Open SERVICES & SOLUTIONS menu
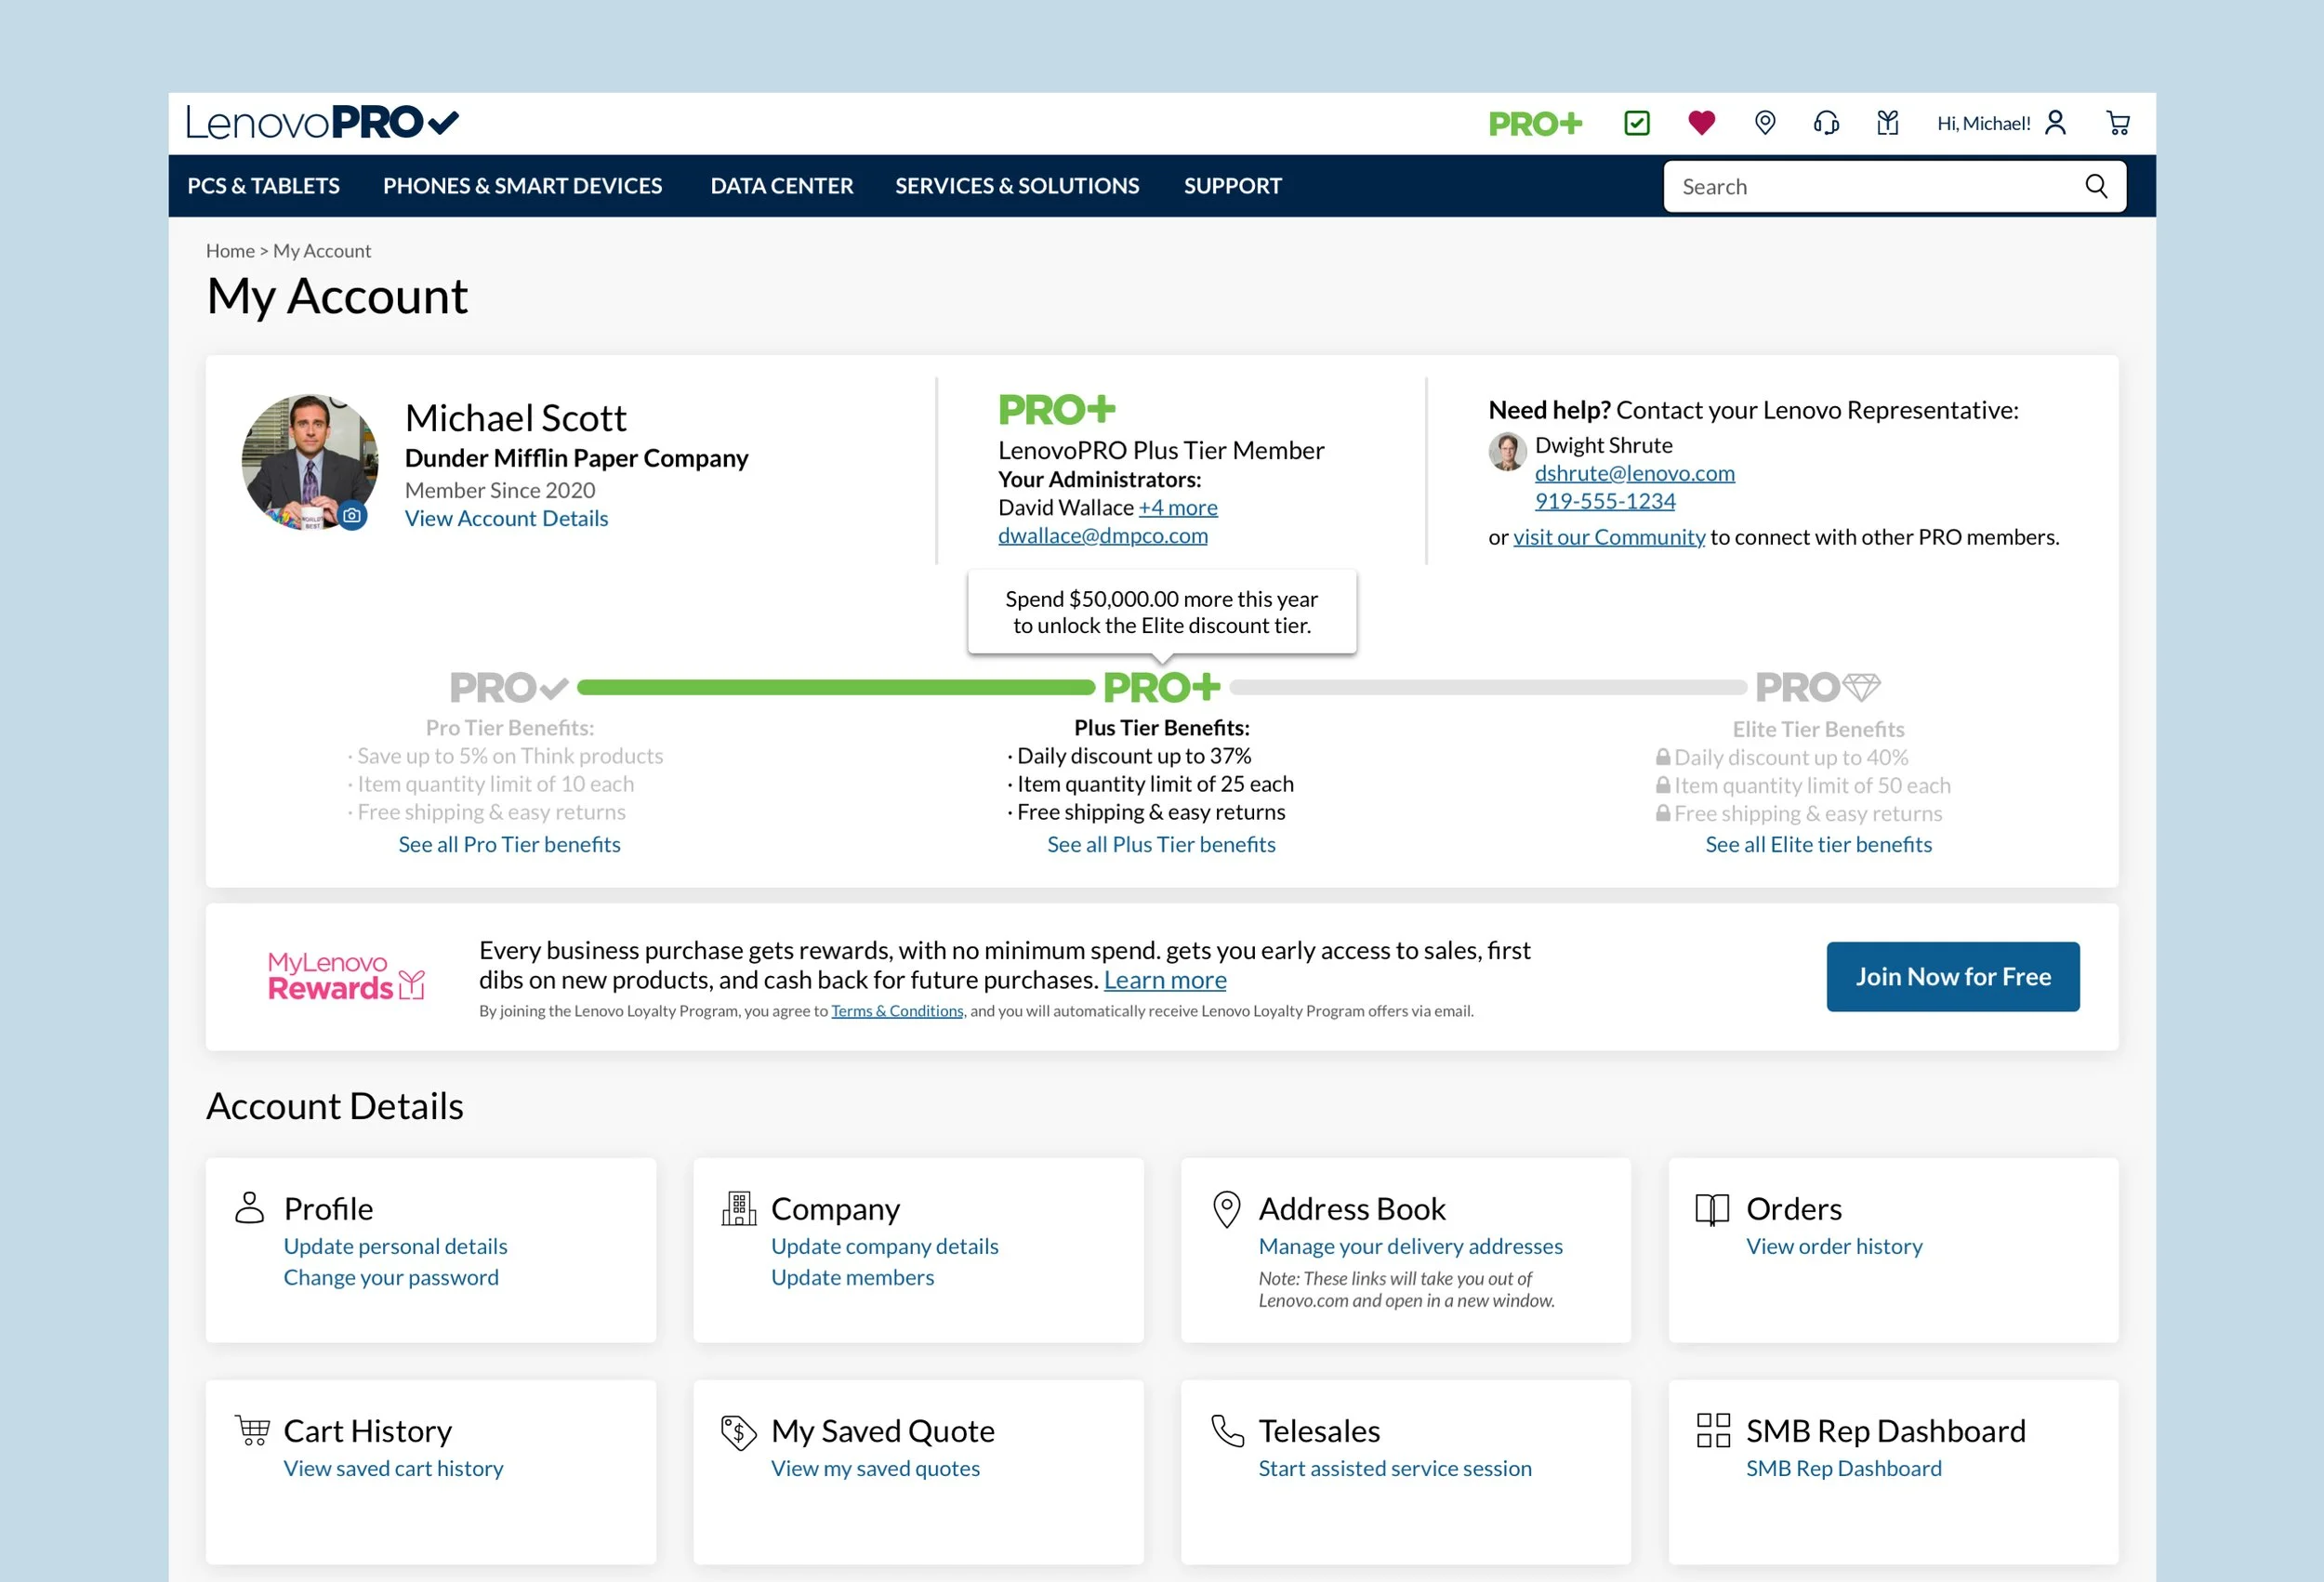 pos(1017,186)
